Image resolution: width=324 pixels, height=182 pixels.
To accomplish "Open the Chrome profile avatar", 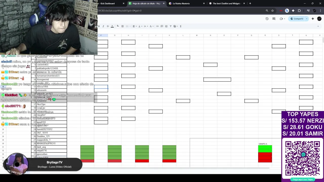I will pos(314,11).
